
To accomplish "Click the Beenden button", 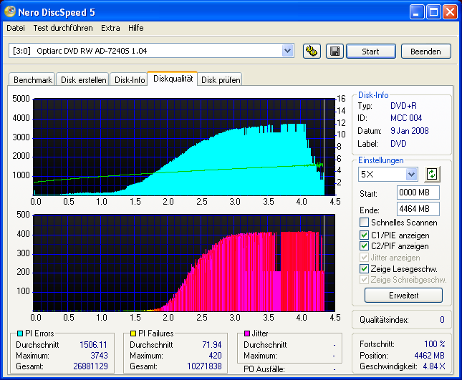I will (x=425, y=52).
